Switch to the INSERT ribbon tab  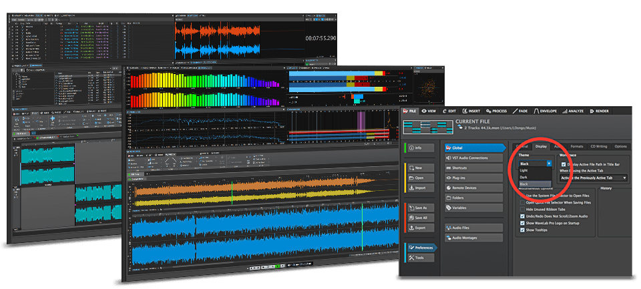[471, 111]
